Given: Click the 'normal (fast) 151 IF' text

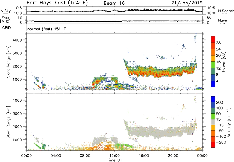Looking at the screenshot, I should pyautogui.click(x=47, y=29).
